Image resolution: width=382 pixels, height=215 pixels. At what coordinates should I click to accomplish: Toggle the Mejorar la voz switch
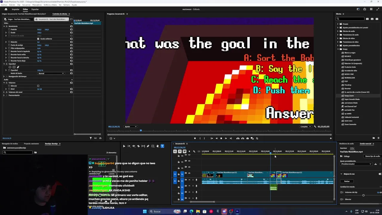pos(380,174)
